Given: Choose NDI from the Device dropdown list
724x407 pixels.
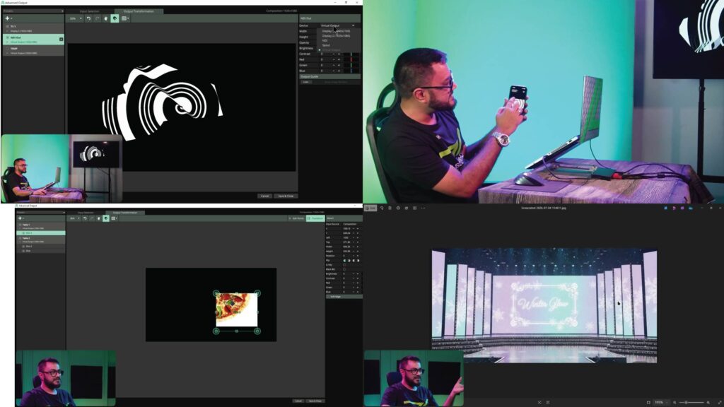Looking at the screenshot, I should [x=325, y=40].
